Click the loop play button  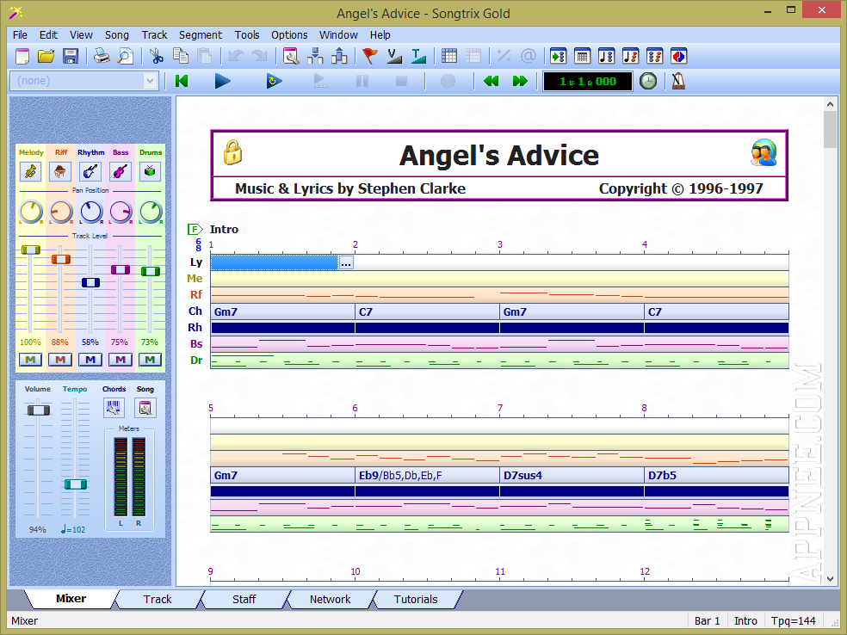[274, 81]
